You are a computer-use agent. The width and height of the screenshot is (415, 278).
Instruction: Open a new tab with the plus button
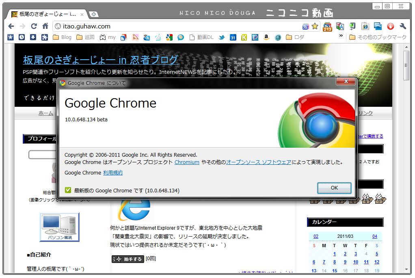(93, 14)
